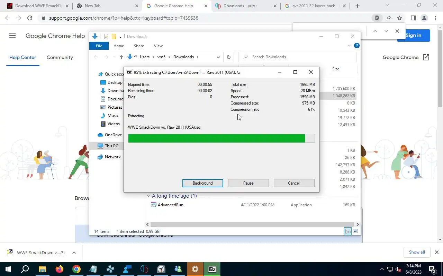The height and width of the screenshot is (276, 443).
Task: Open Chrome share this page icon
Action: pyautogui.click(x=388, y=18)
